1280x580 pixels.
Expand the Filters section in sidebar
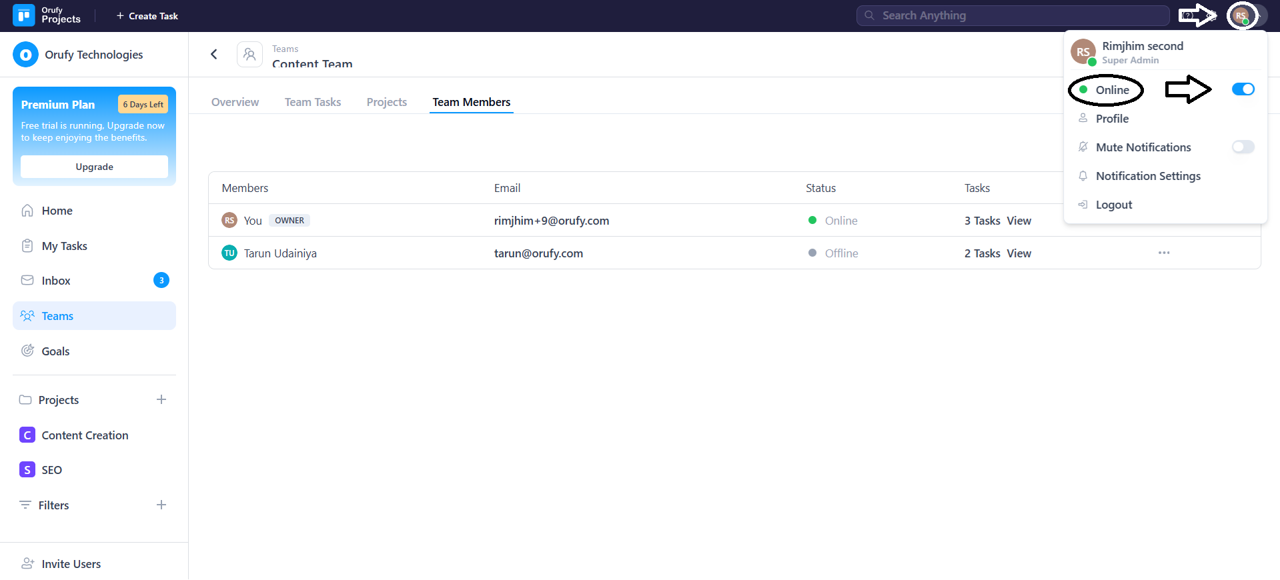click(x=53, y=505)
